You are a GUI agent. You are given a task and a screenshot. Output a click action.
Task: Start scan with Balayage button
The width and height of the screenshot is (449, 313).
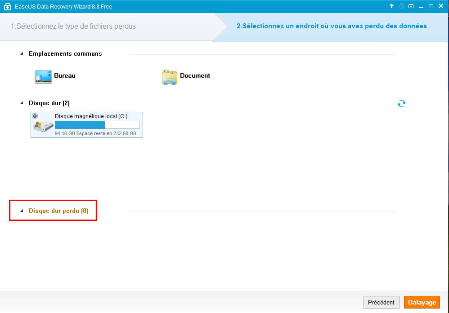click(x=422, y=302)
